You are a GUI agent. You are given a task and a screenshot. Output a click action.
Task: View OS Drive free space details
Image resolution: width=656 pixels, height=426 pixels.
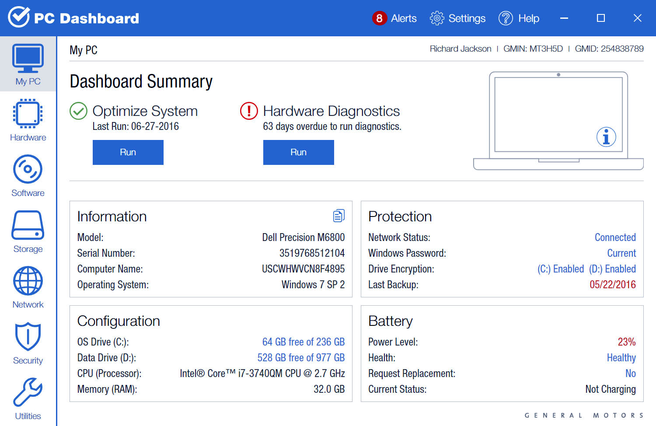pyautogui.click(x=303, y=342)
